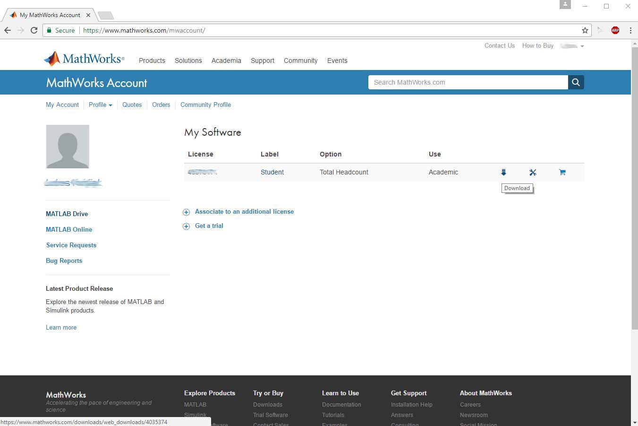Open the Community menu
The image size is (638, 426).
click(301, 61)
